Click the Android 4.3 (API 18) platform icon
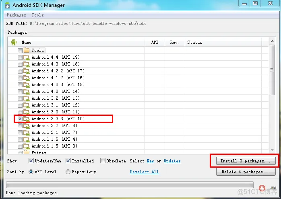The height and width of the screenshot is (199, 281). tap(27, 64)
